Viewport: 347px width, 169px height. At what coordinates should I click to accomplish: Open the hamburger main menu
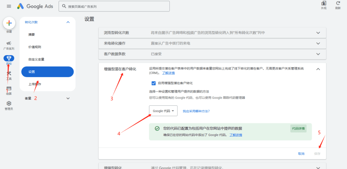click(x=9, y=6)
